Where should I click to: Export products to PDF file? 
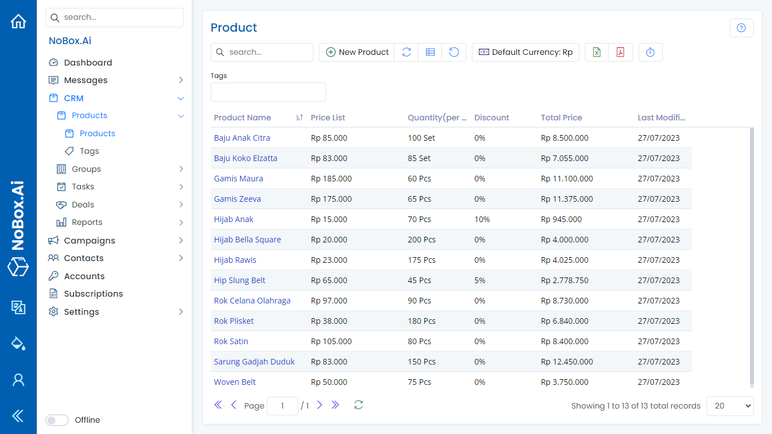coord(620,52)
